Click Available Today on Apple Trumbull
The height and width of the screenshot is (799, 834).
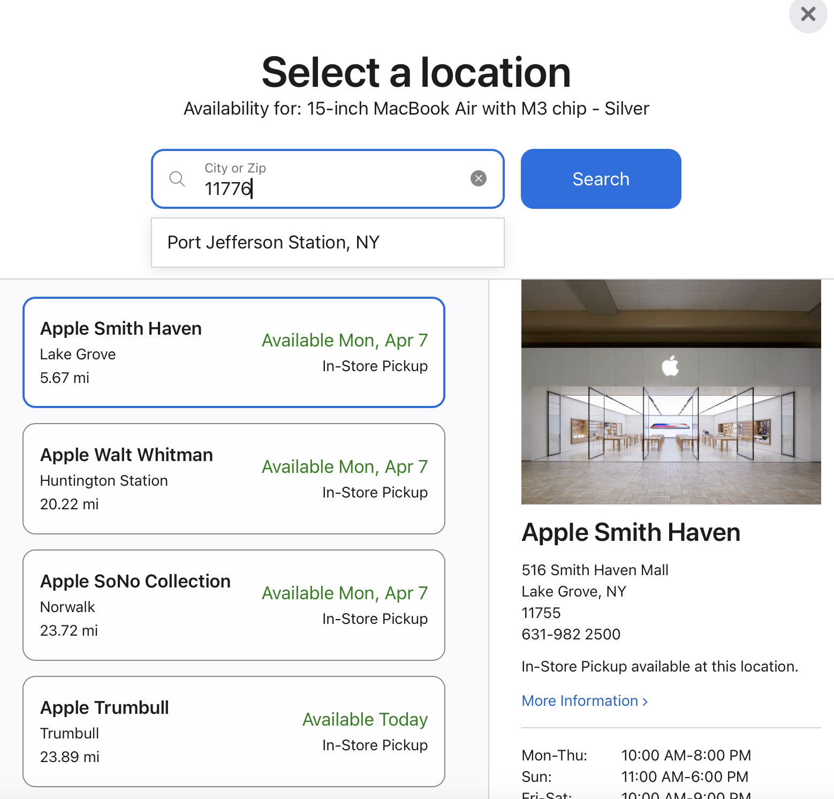click(365, 720)
